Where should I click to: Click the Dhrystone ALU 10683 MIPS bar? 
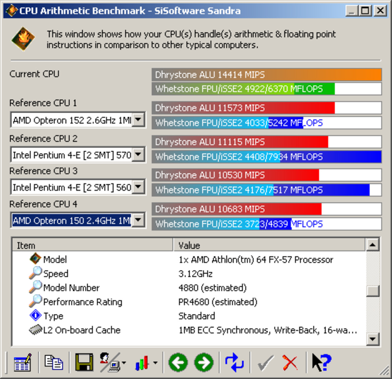266,209
